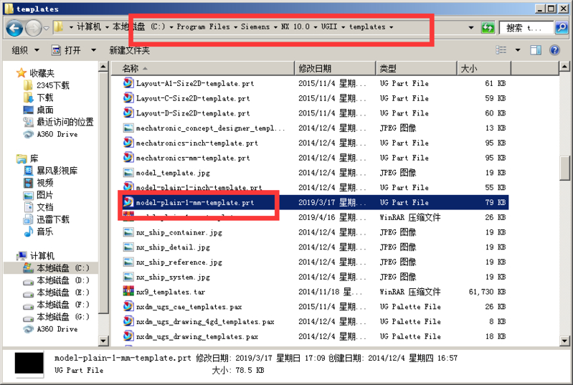This screenshot has width=573, height=385.
Task: Click the search magnifier button
Action: [562, 27]
